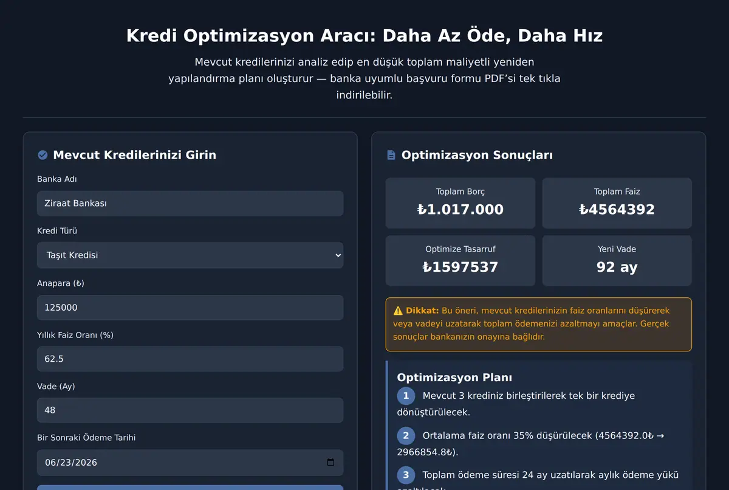Click the Anapara (₺) label
The image size is (729, 490).
pos(61,283)
